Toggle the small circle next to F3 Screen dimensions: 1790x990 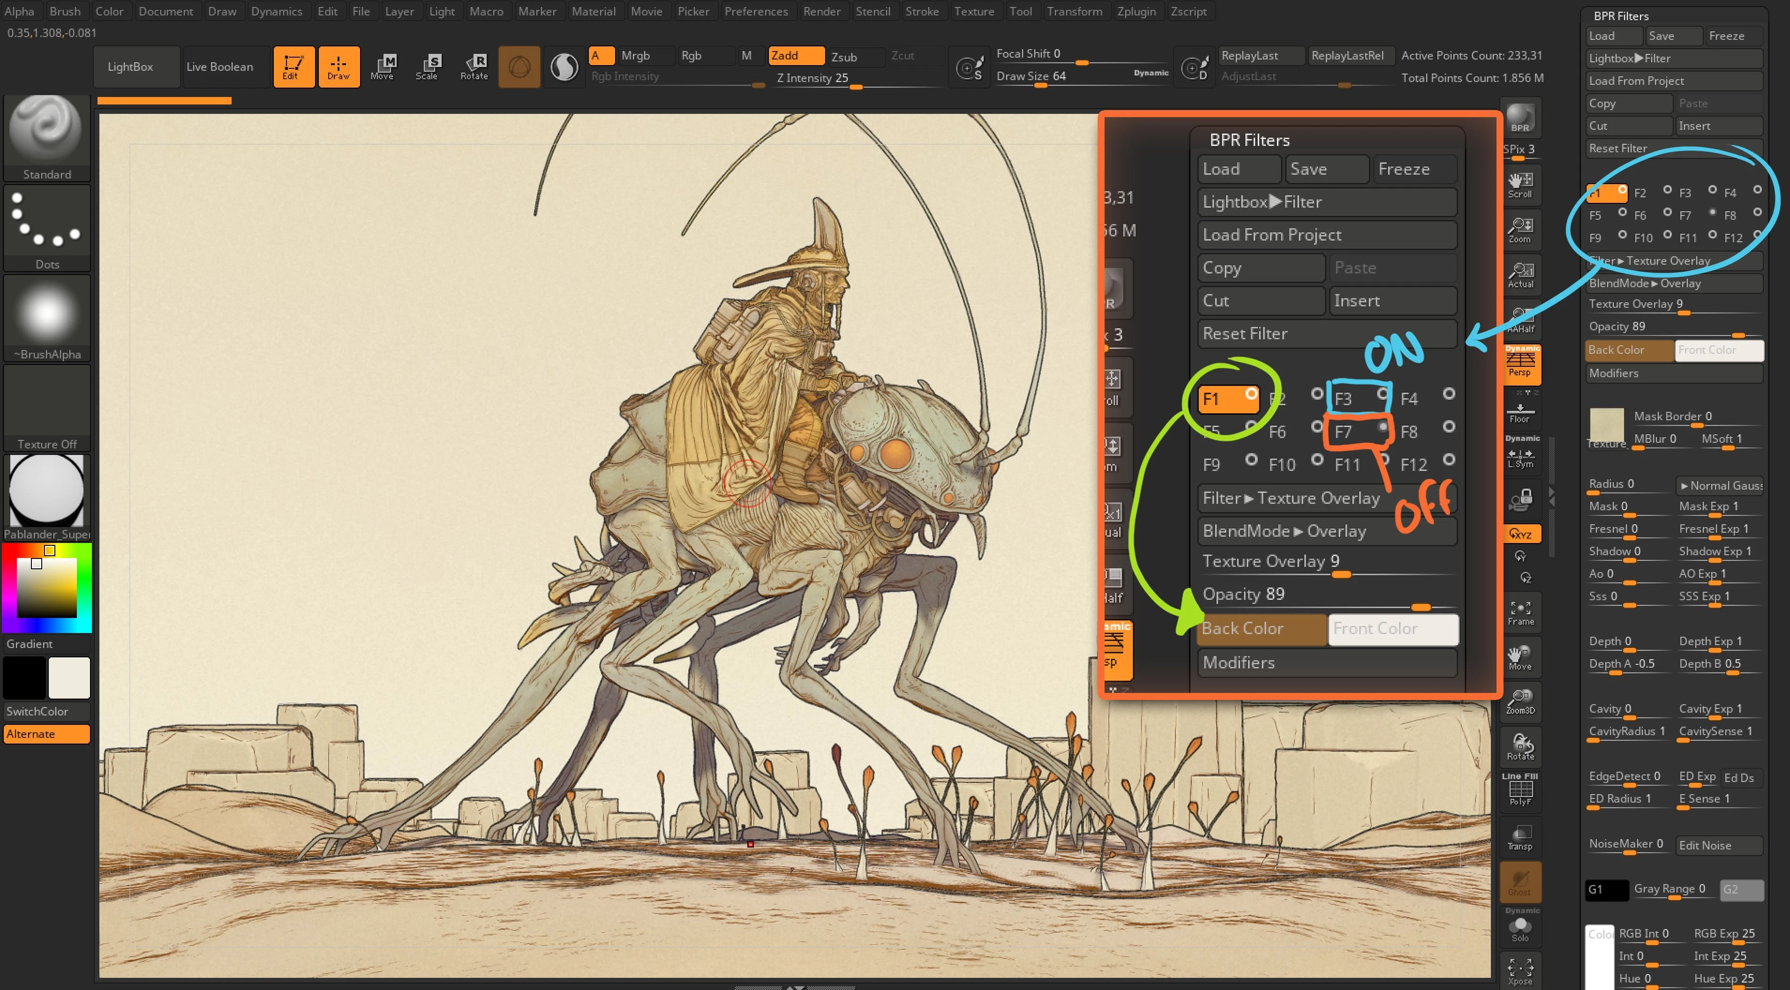1712,190
